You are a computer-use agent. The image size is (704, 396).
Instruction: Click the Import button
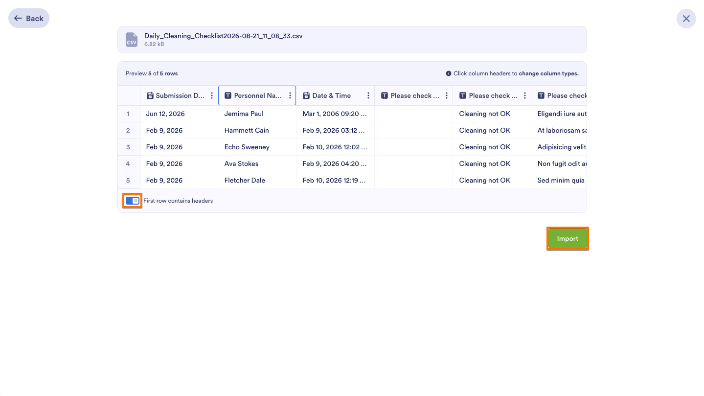tap(568, 238)
